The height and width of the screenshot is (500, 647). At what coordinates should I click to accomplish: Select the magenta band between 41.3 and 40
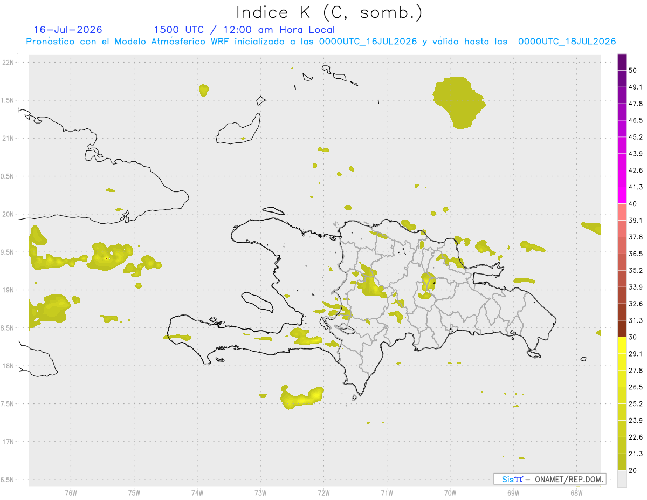(622, 195)
